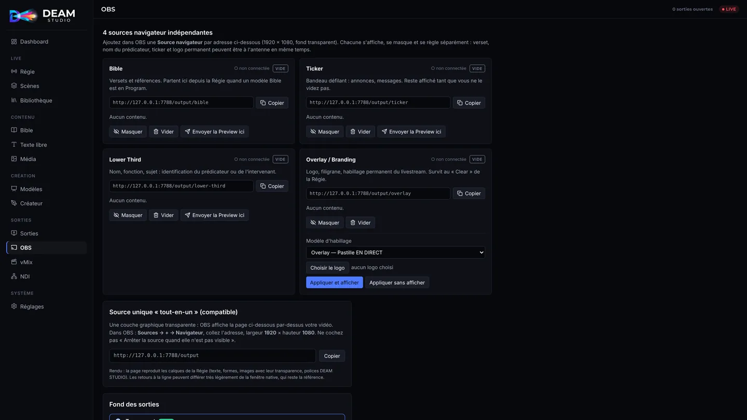Click Appliquer sans afficher

[397, 283]
